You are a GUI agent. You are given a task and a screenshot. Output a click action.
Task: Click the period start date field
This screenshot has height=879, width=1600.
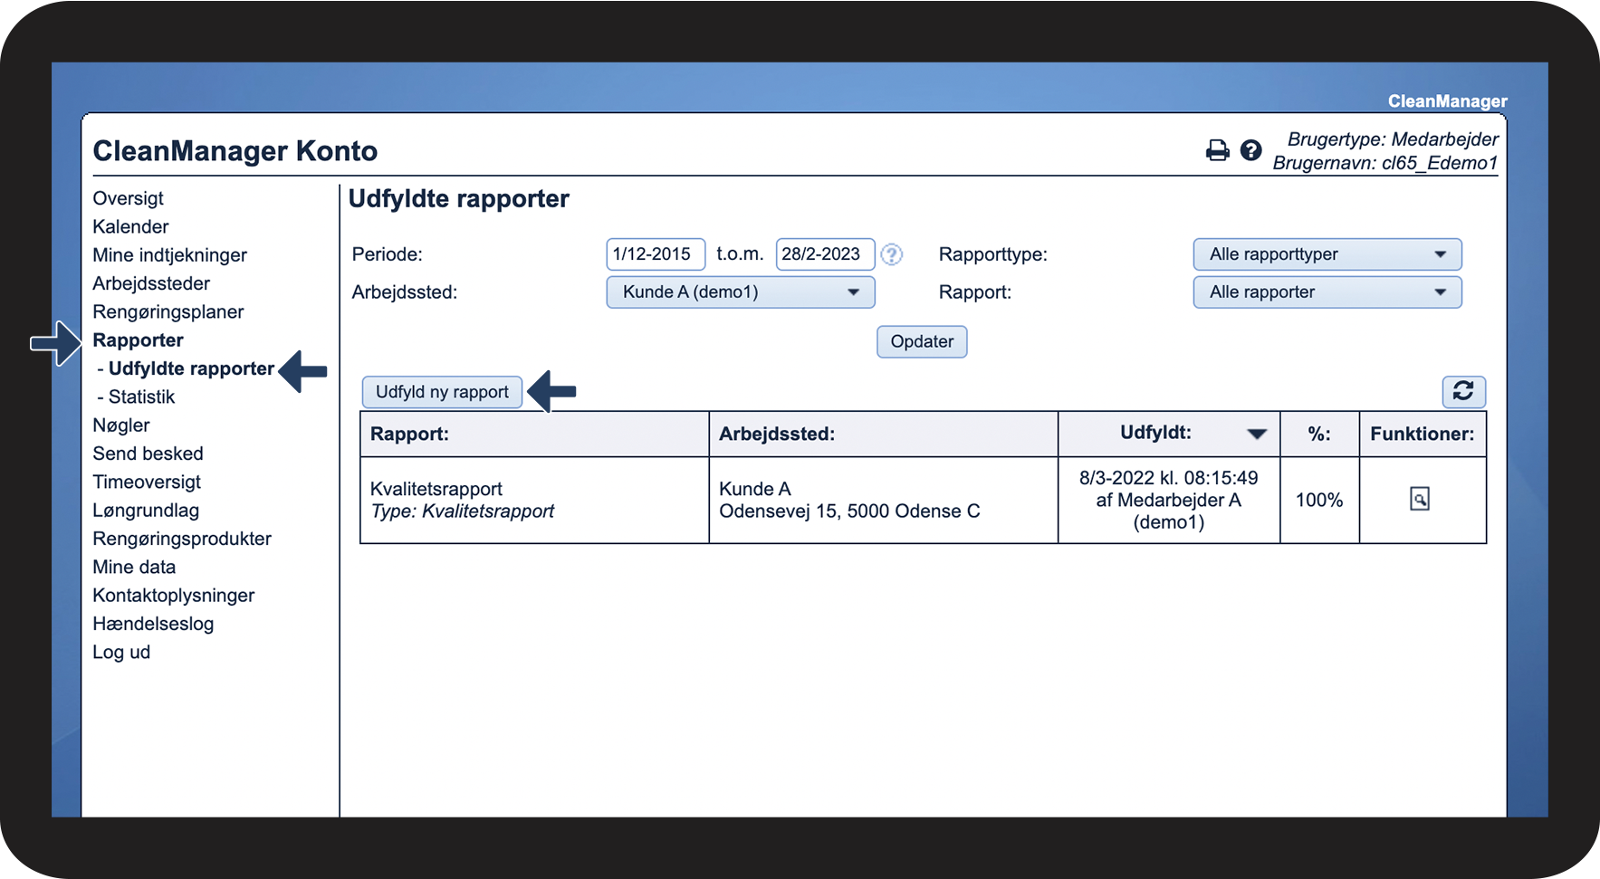point(655,254)
